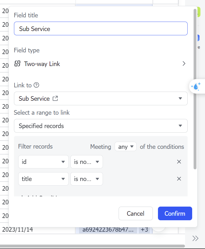Focus the Field title text box
This screenshot has height=249, width=205.
coord(101,29)
